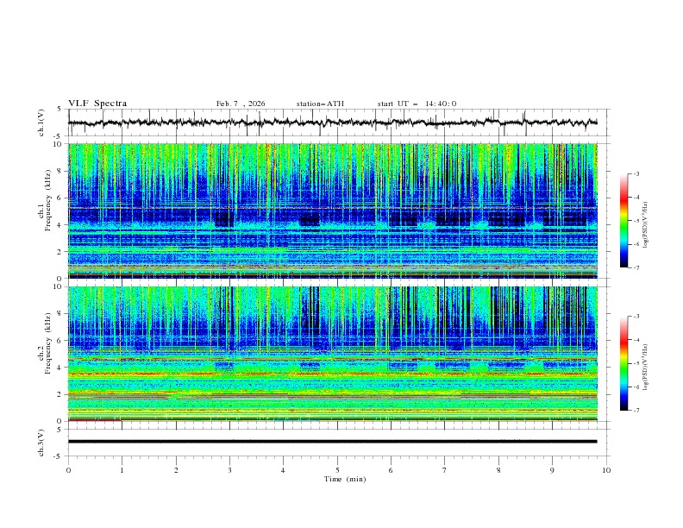Screen dimensions: 683x528
Task: Click the "-4" tick on ch.2 colorbar
Action: click(x=636, y=340)
